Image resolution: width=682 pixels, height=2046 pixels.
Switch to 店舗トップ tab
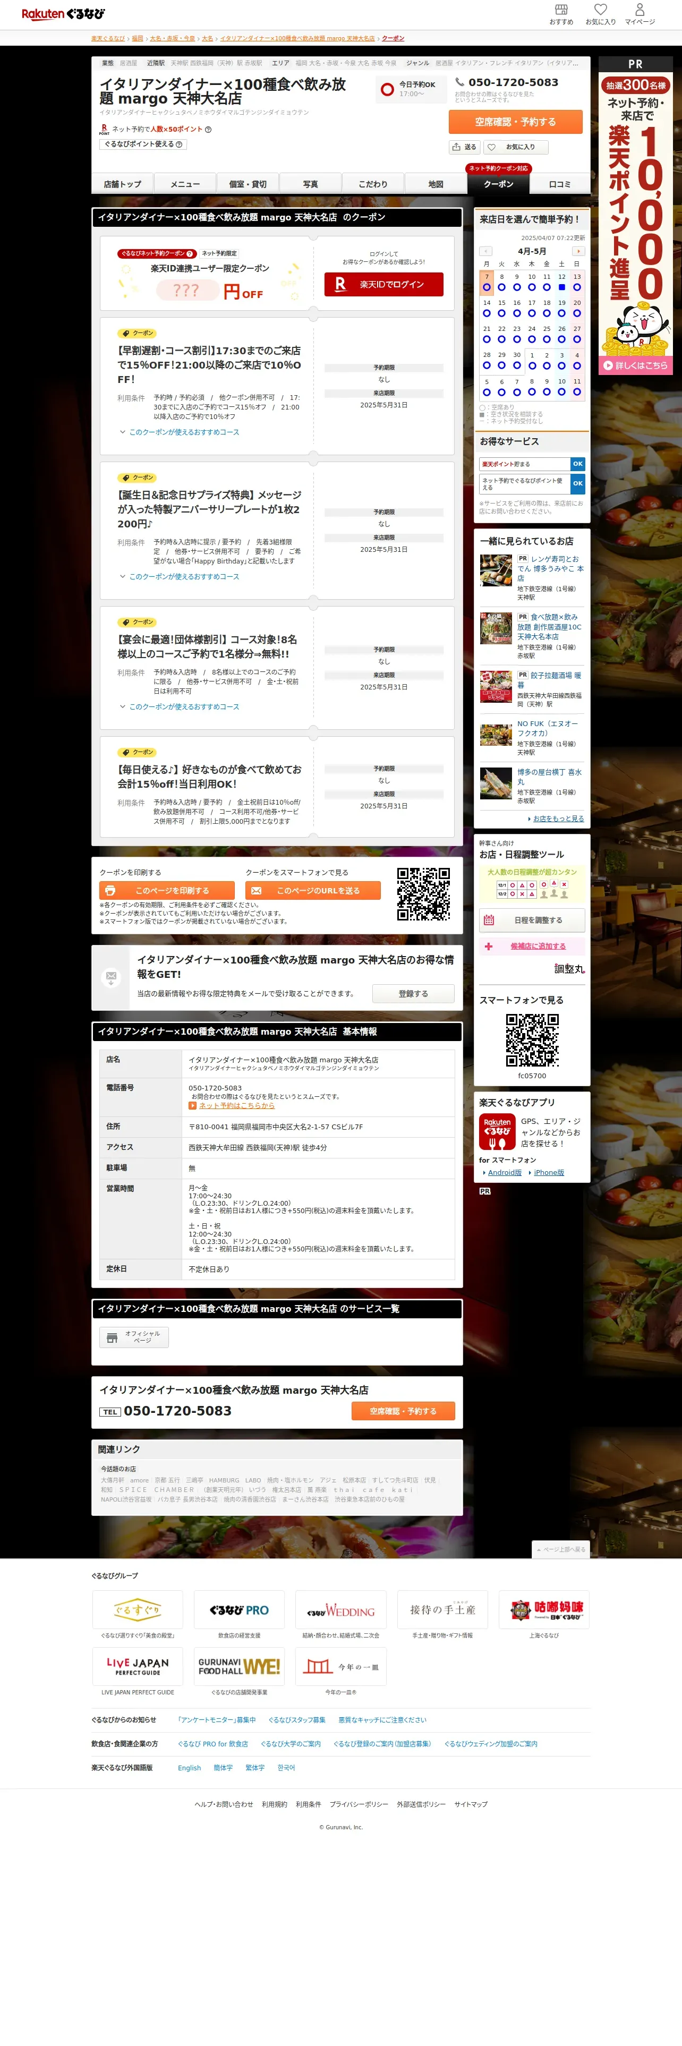coord(122,183)
